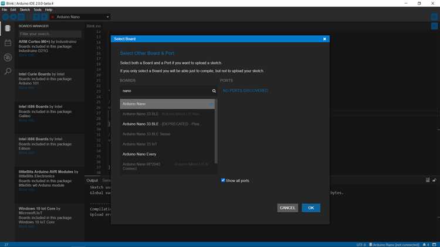Select Arduino Nano 33 IoT board

tap(167, 144)
